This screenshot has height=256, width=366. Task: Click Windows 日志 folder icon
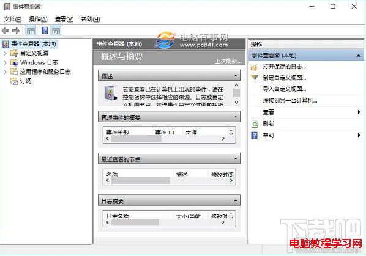[x=14, y=62]
